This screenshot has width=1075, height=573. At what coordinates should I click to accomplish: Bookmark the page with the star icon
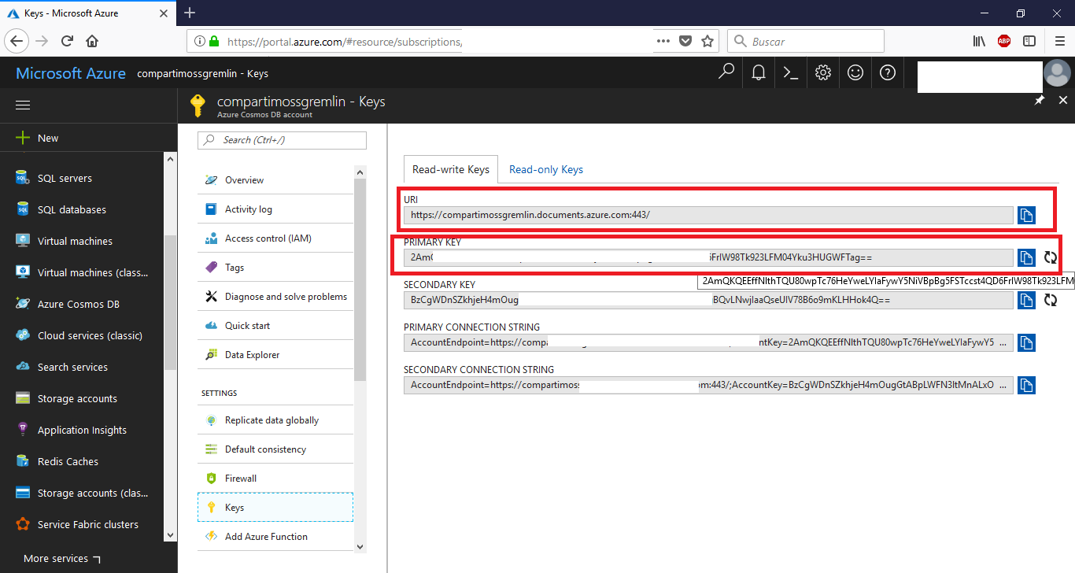tap(707, 40)
